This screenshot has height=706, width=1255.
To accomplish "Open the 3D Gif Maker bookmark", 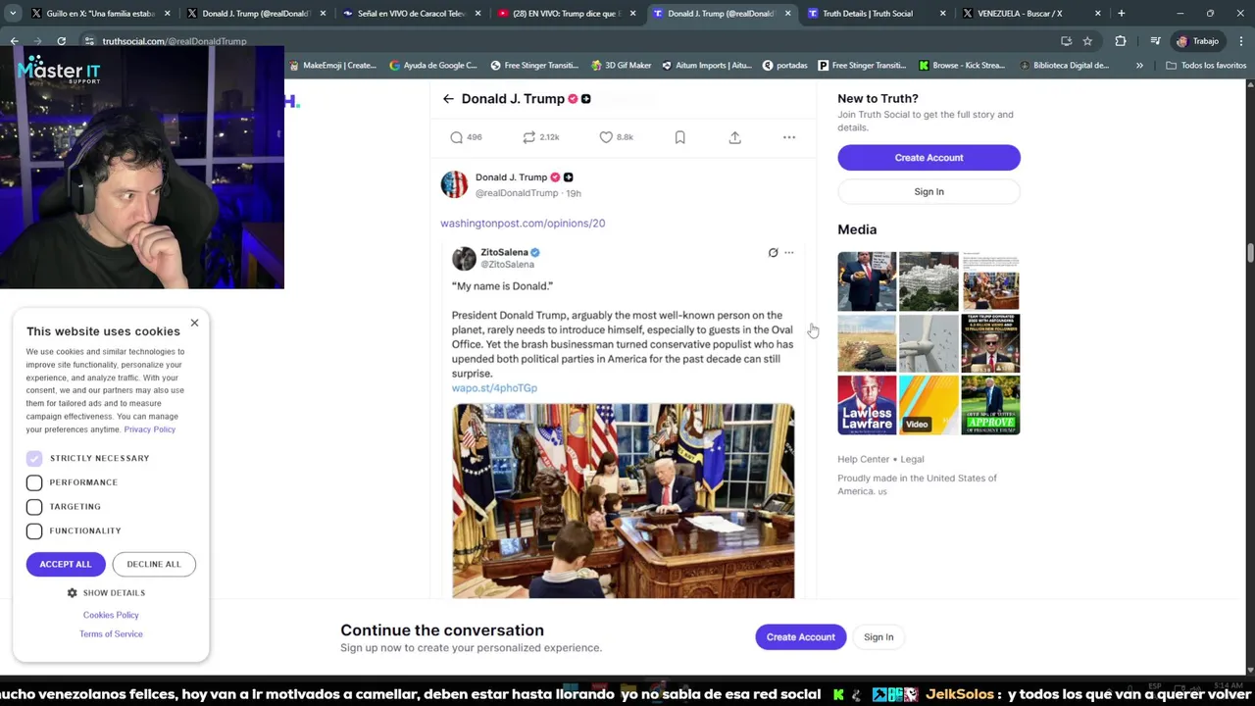I will coord(621,66).
